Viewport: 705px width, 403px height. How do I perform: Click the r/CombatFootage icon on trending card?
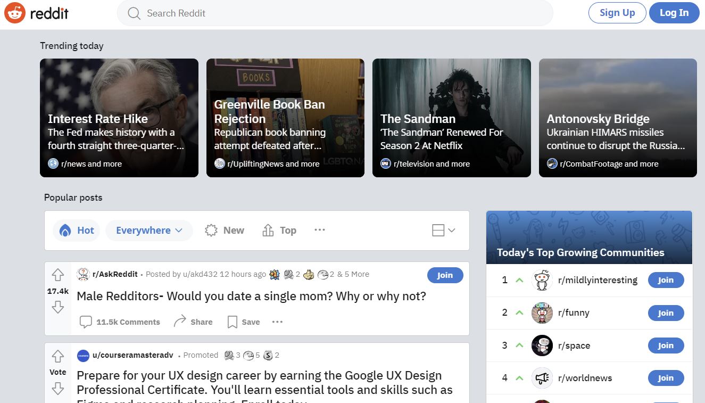552,163
